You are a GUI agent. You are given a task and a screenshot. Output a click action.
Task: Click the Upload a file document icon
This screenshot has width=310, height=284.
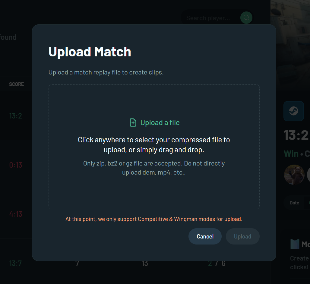(133, 122)
